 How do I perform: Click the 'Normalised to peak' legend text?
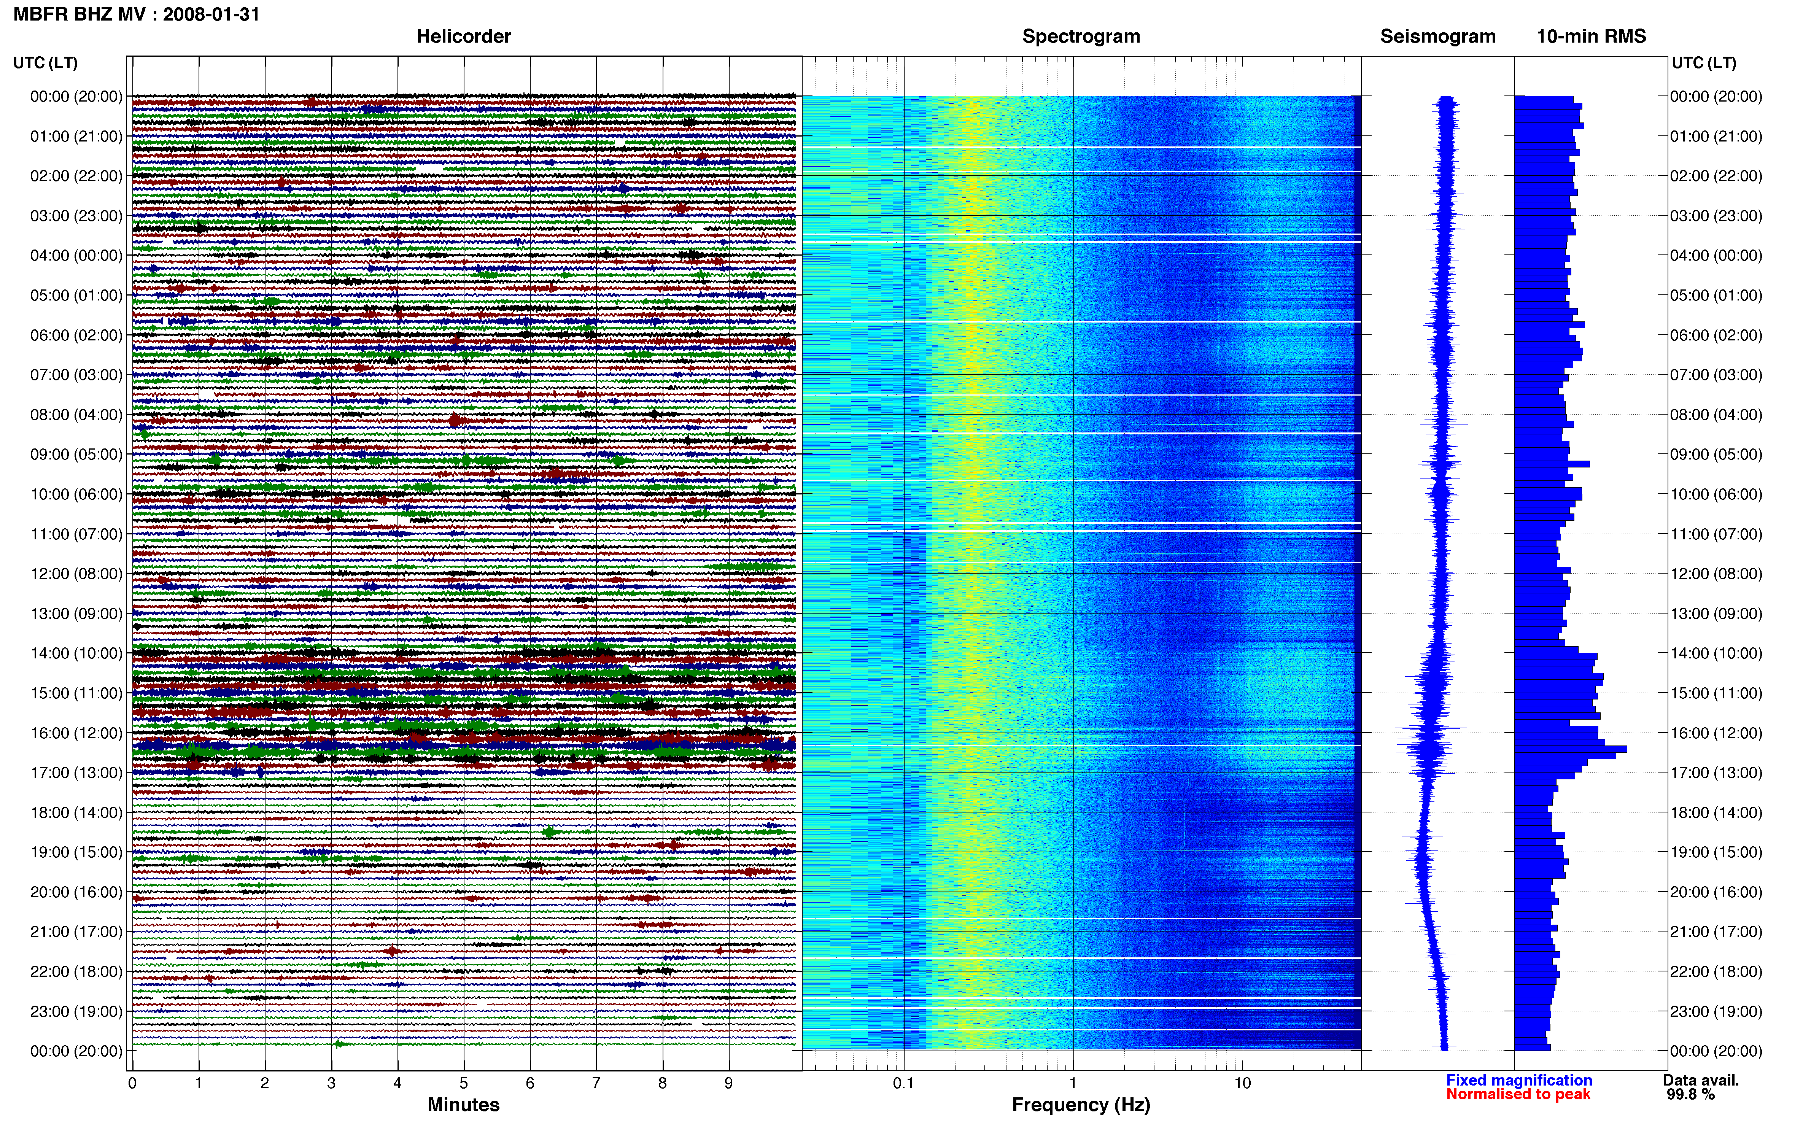tap(1518, 1094)
